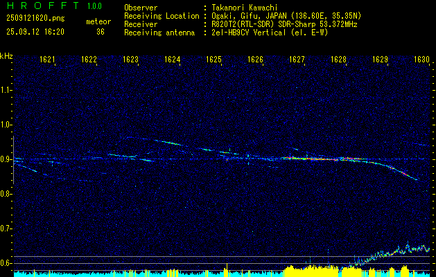Click time axis marker 1629
The width and height of the screenshot is (436, 277).
click(380, 60)
